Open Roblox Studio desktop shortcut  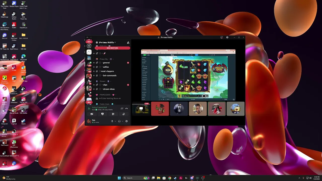[14, 16]
